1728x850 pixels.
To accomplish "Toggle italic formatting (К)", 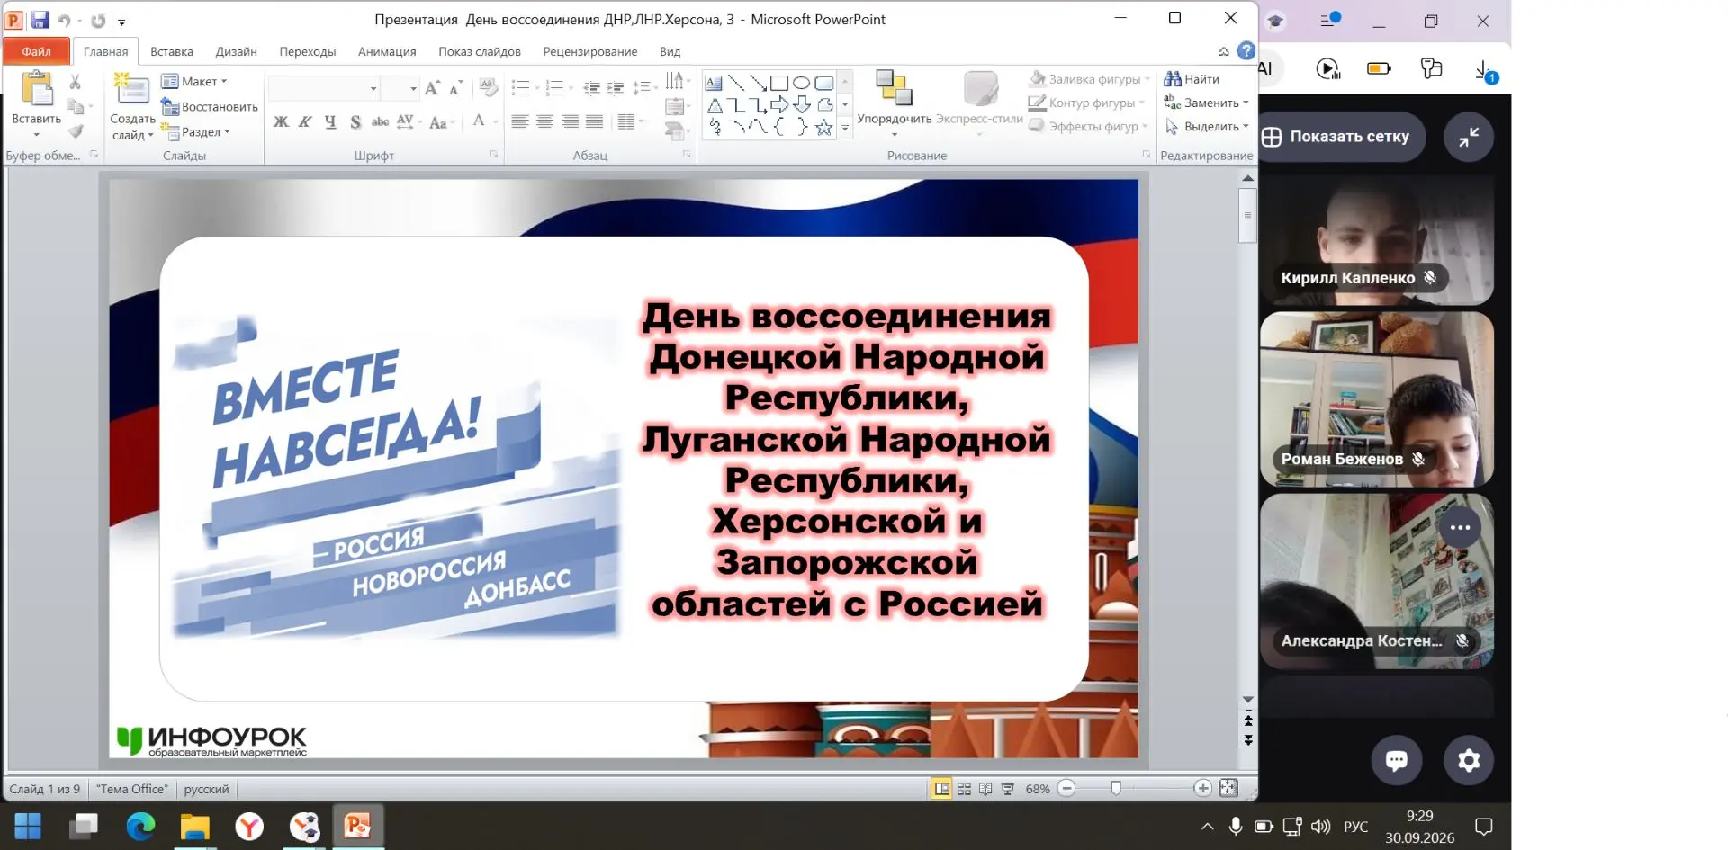I will pyautogui.click(x=306, y=121).
